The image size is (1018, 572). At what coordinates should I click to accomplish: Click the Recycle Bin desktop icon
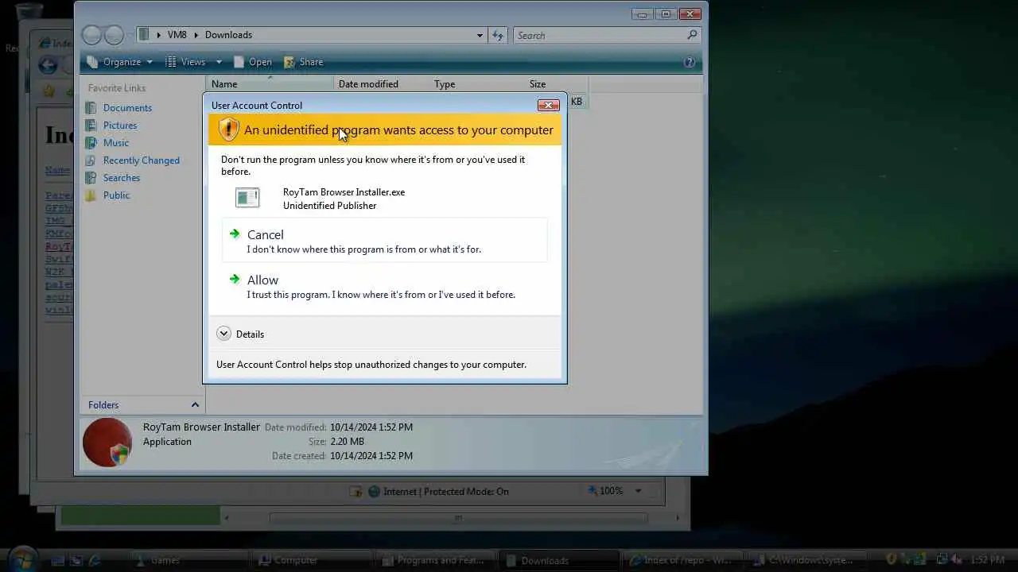coord(29,12)
